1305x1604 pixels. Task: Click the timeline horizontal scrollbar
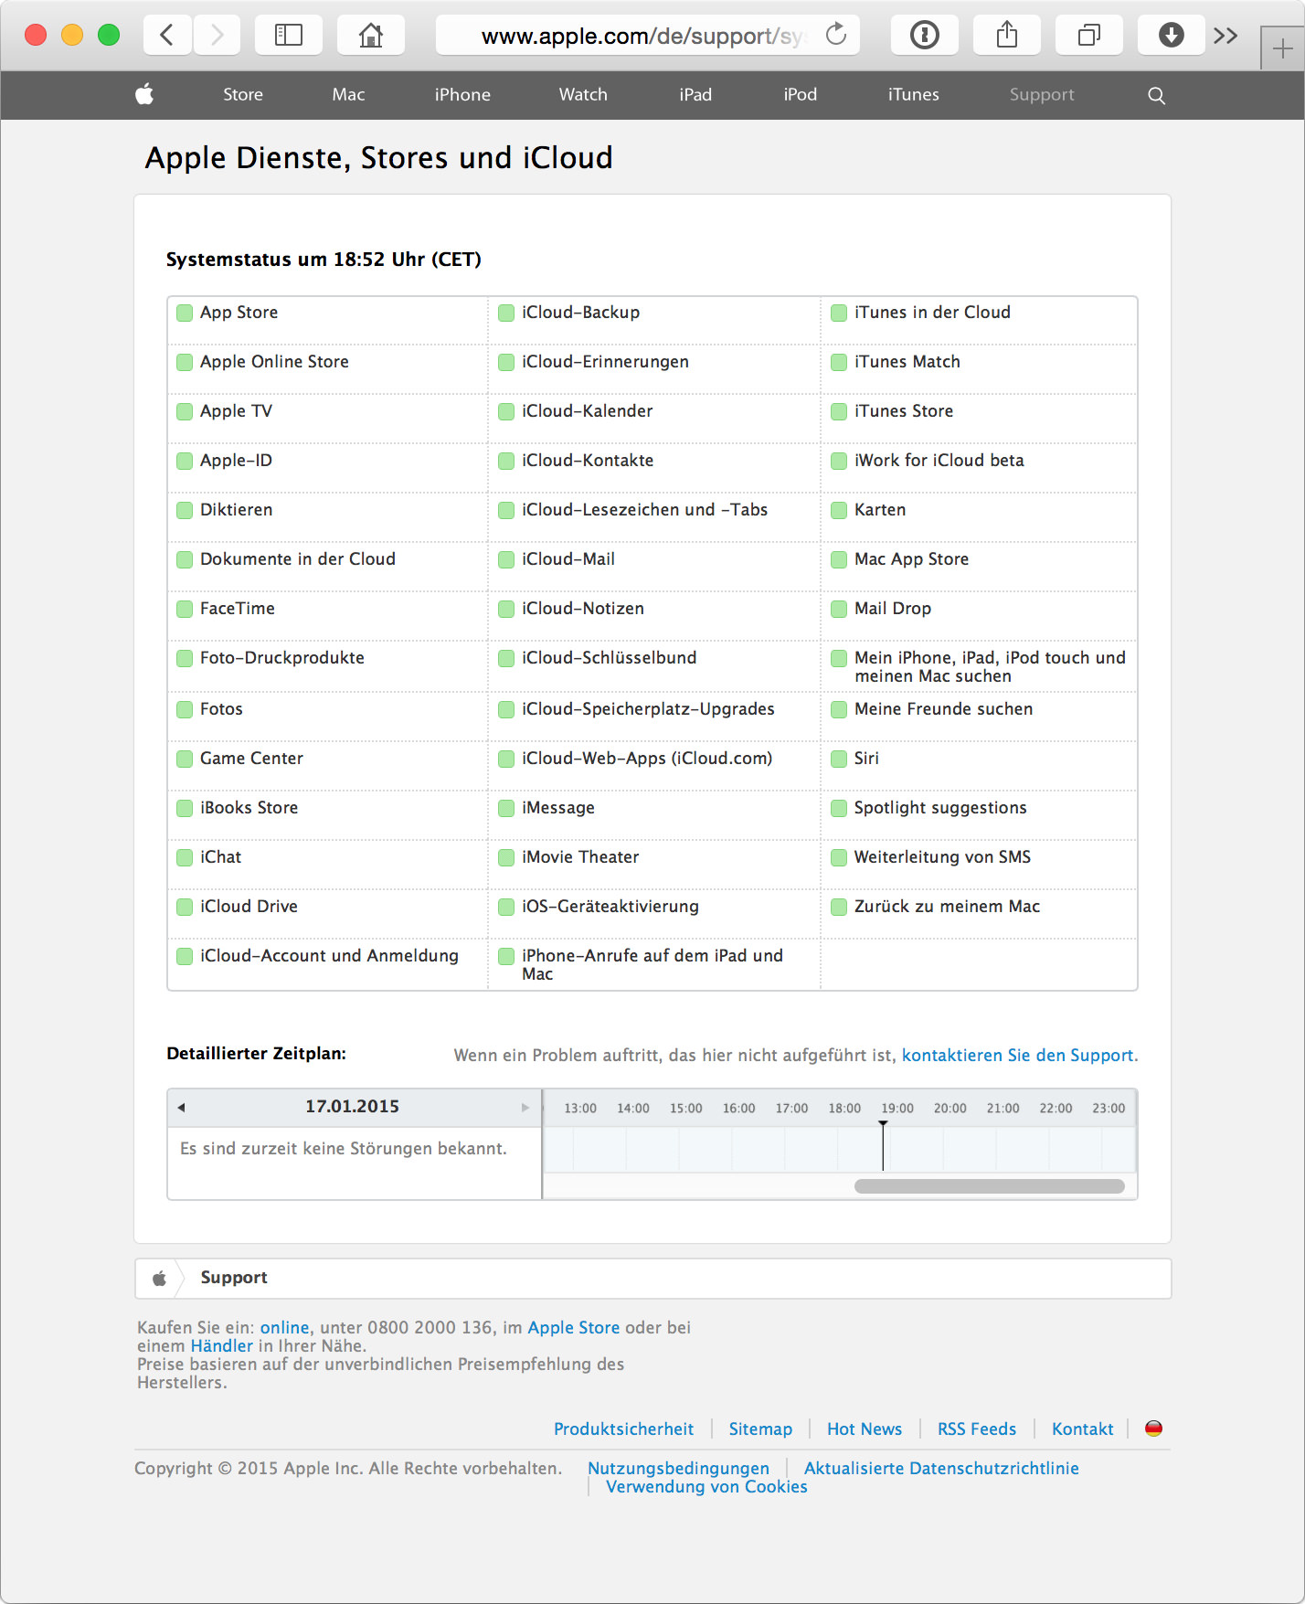(x=990, y=1186)
